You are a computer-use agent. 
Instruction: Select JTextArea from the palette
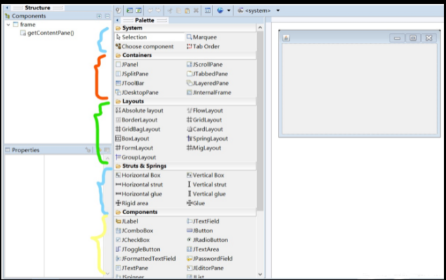point(203,249)
